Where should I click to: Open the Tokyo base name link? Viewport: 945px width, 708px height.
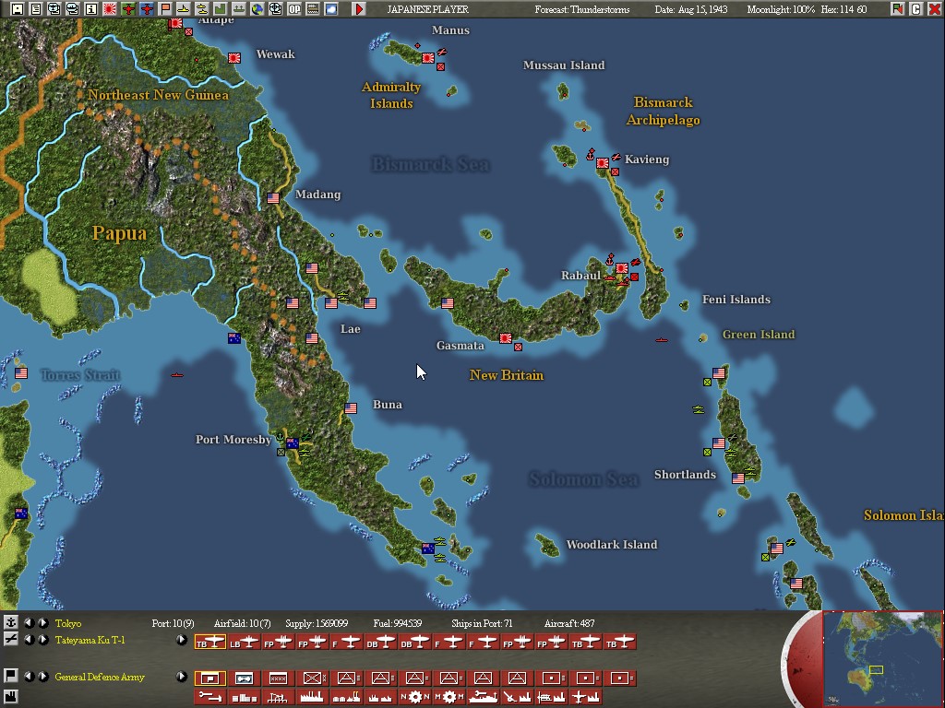tap(67, 623)
